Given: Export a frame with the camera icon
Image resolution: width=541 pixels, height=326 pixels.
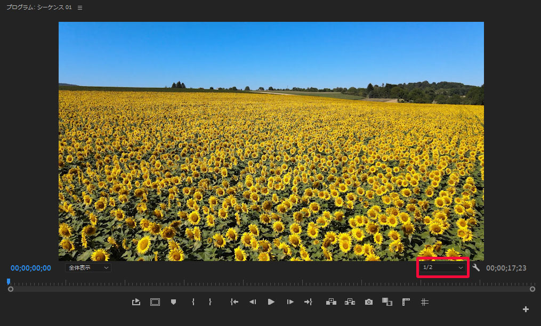Looking at the screenshot, I should pyautogui.click(x=368, y=302).
